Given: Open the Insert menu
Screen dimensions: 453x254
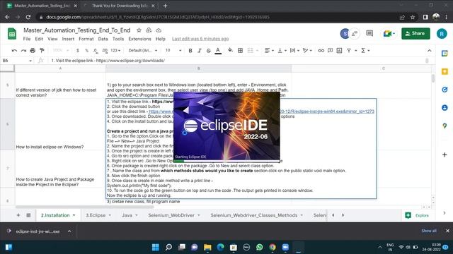Looking at the screenshot, I should tap(68, 39).
